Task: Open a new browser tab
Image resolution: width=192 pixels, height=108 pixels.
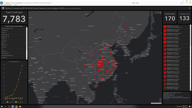Action: (x=16, y=5)
